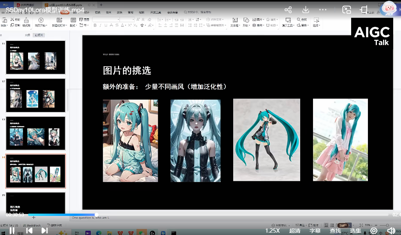Open the 审阅 review ribbon tab
This screenshot has height=235, width=401.
[131, 12]
